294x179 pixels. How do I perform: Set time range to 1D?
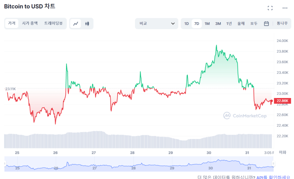click(x=187, y=24)
